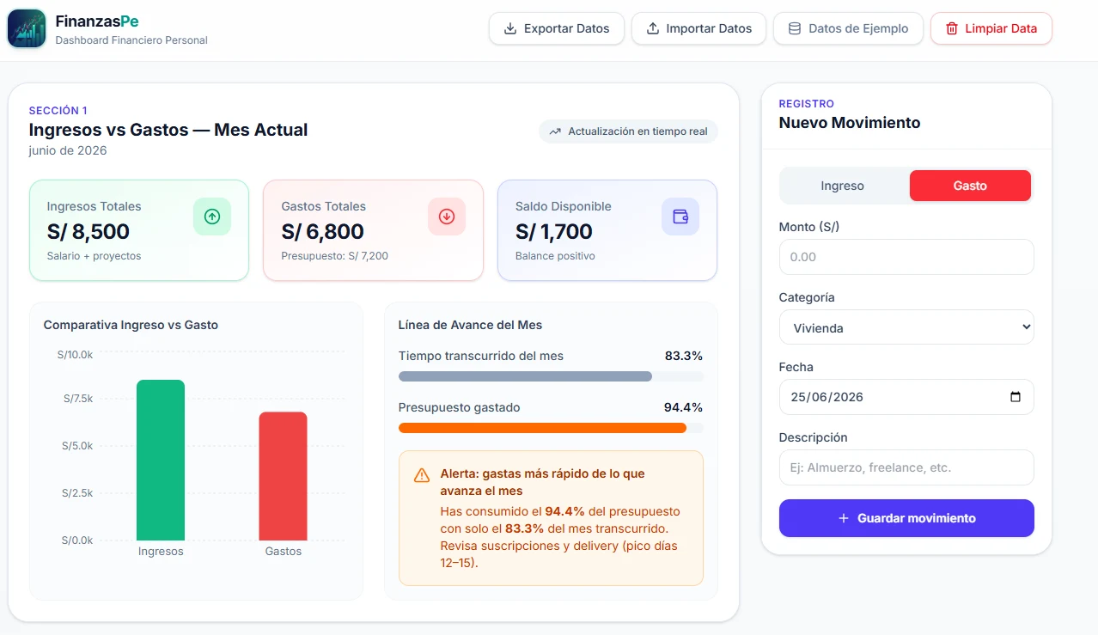
Task: Click the REGISTRO label
Action: pyautogui.click(x=807, y=103)
